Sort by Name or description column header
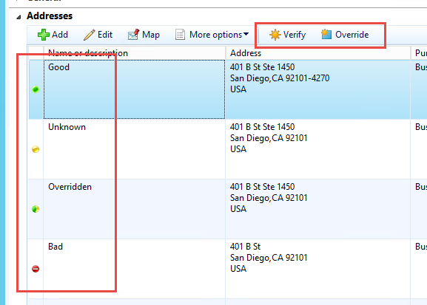 [135, 53]
